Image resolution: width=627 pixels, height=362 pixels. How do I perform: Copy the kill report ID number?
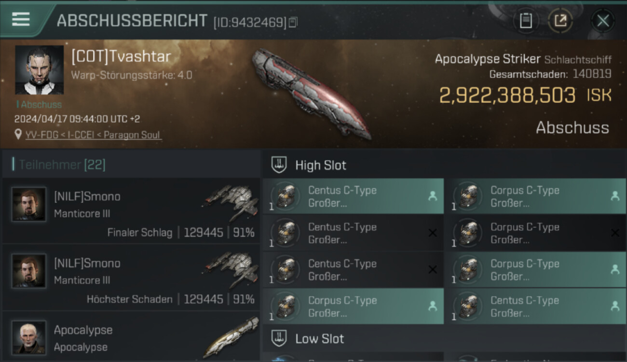point(293,22)
